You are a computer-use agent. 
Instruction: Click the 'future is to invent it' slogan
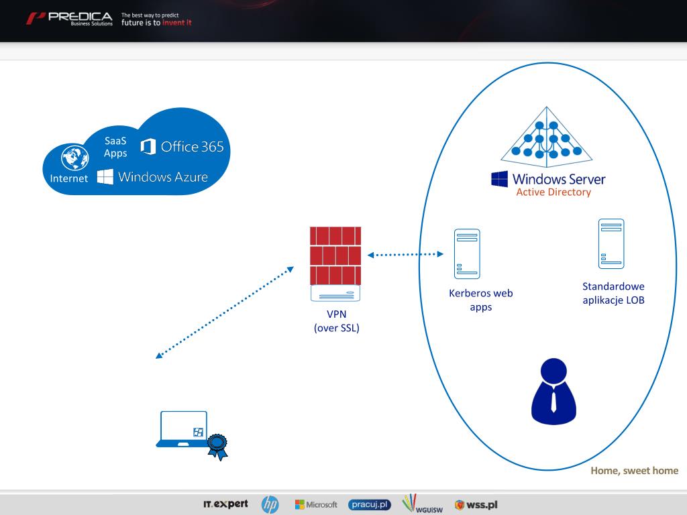point(156,23)
